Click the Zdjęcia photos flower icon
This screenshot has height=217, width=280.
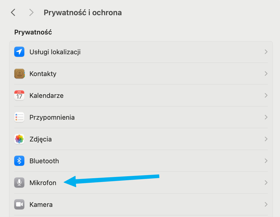coord(19,139)
